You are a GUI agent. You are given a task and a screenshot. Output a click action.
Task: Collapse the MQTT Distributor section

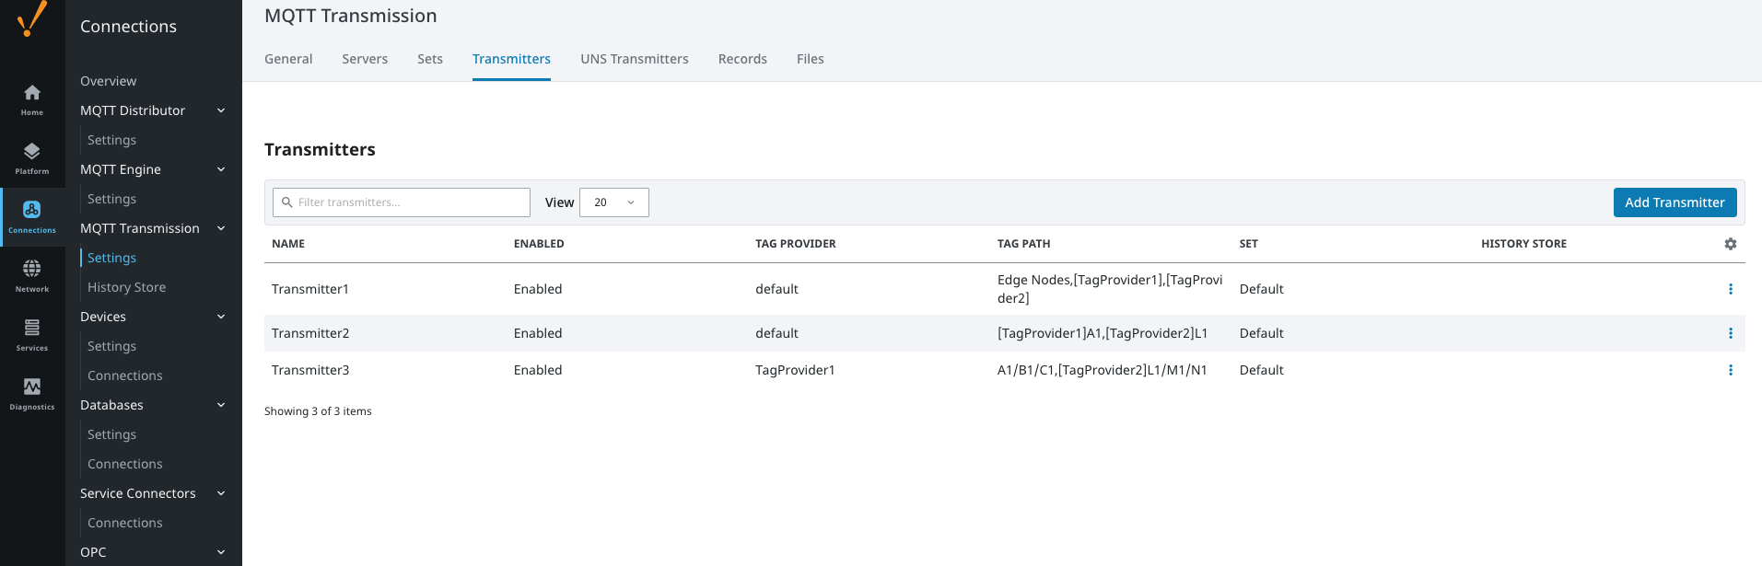[x=221, y=110]
